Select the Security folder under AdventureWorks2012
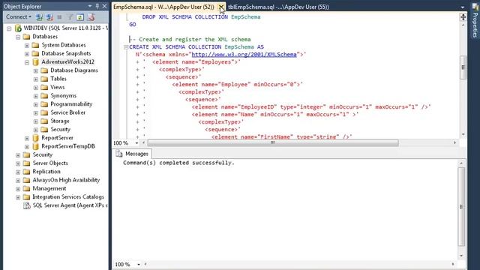This screenshot has height=270, width=480. pos(60,130)
